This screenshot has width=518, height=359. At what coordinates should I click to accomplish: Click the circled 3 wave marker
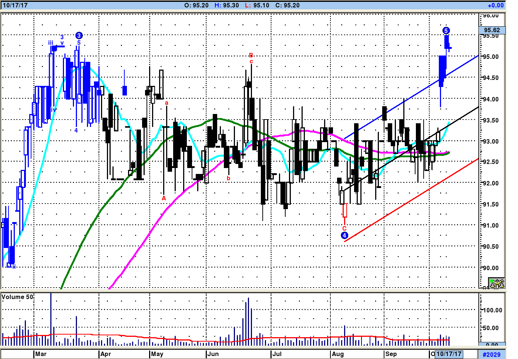[x=79, y=36]
